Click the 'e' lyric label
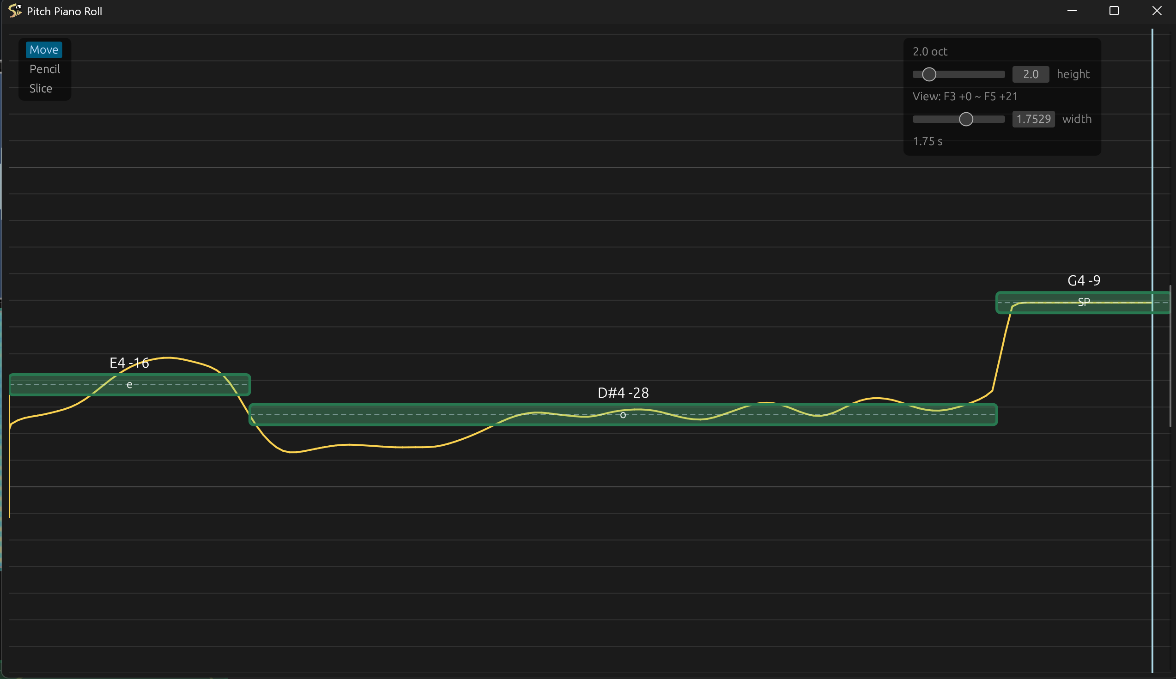 (130, 385)
